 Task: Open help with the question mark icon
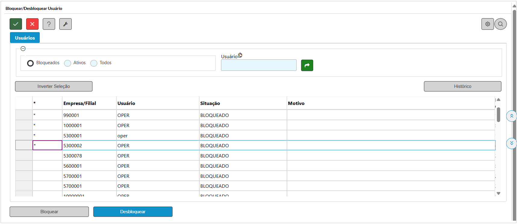[x=49, y=24]
